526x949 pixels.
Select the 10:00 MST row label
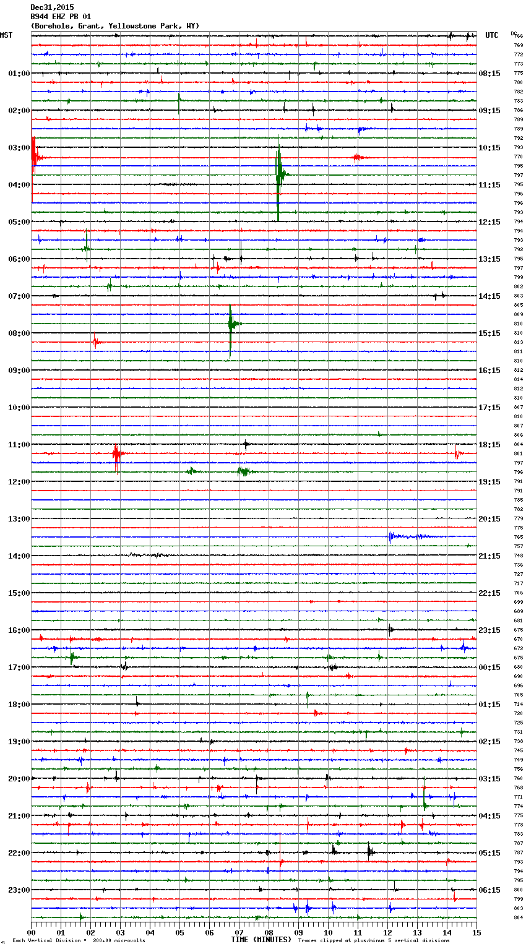pyautogui.click(x=19, y=408)
